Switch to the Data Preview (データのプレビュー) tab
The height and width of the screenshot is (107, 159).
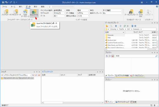click(137, 76)
